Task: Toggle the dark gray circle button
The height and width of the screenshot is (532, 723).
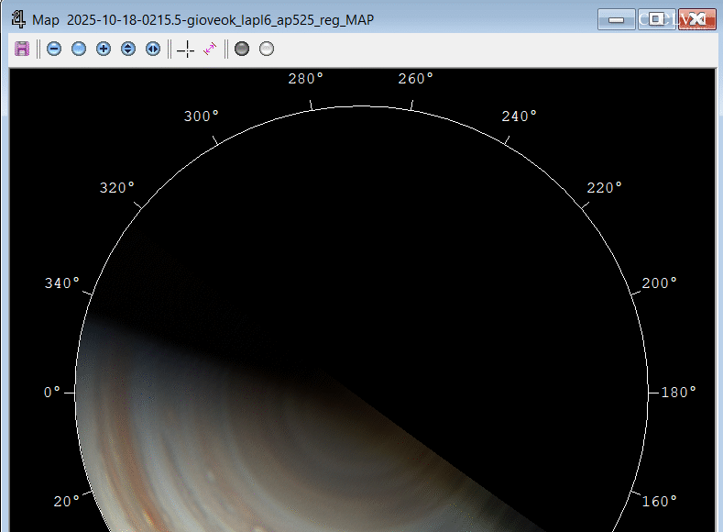Action: coord(242,49)
